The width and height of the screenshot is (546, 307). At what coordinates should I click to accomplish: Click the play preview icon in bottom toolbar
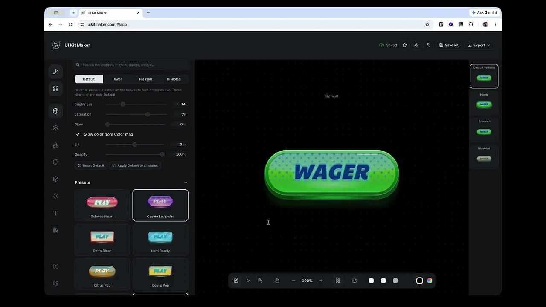coord(248,281)
